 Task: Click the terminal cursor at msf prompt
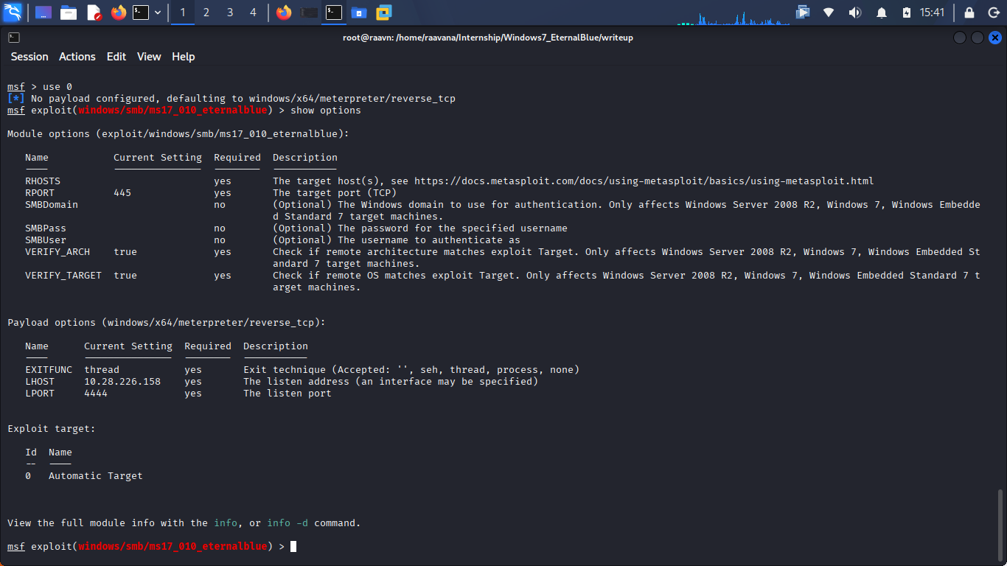[x=293, y=547]
